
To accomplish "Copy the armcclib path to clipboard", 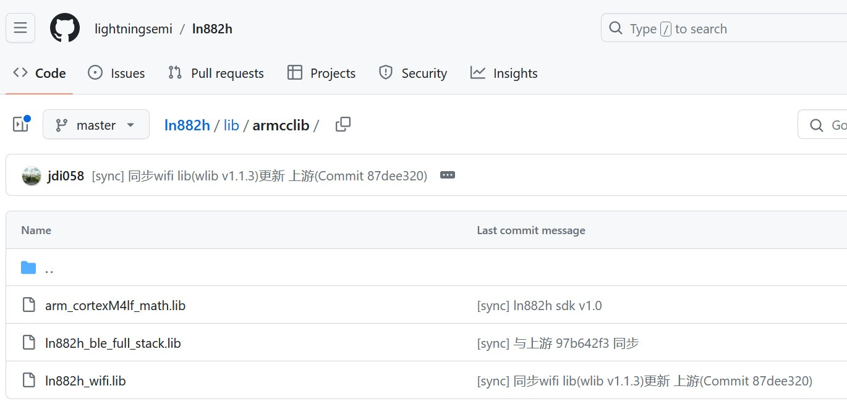I will point(343,125).
